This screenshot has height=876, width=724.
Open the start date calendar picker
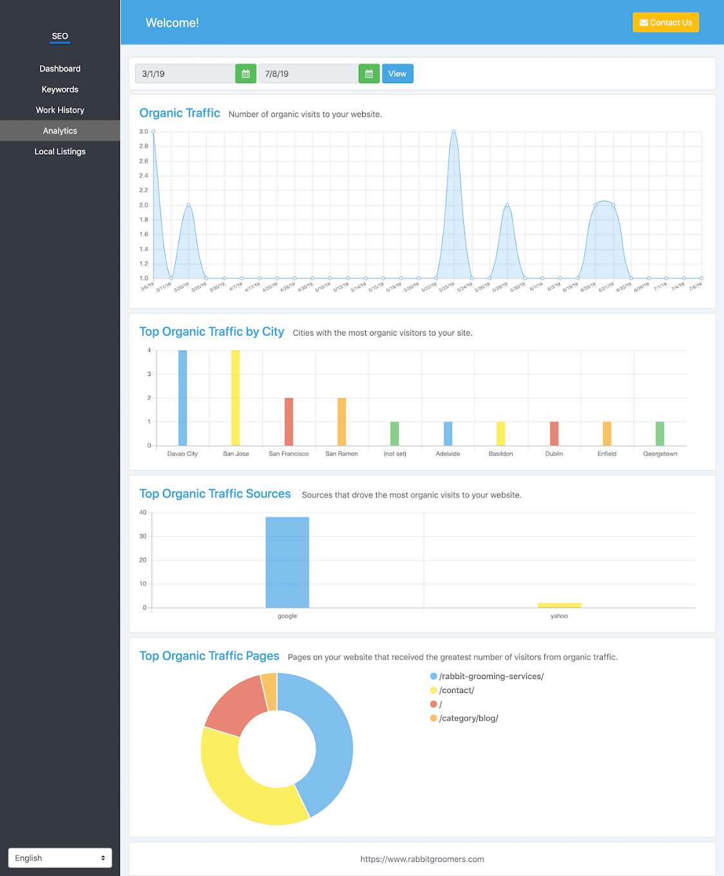[x=245, y=74]
